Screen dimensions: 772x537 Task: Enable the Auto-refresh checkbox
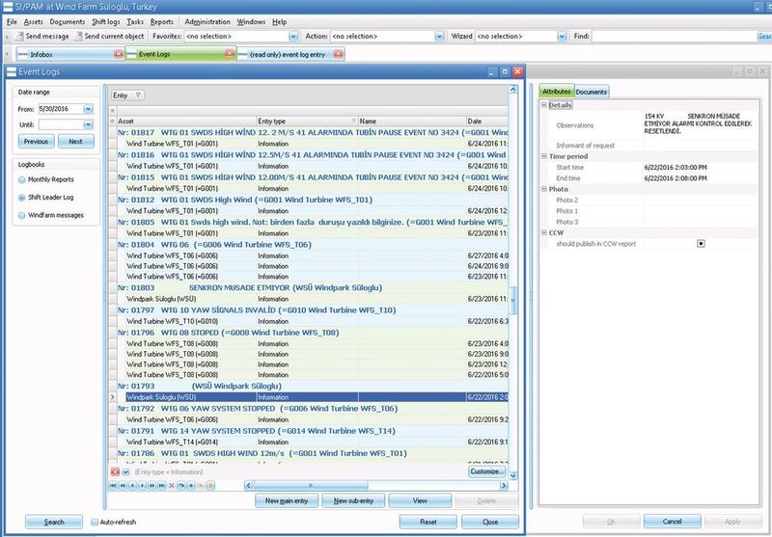tap(94, 522)
